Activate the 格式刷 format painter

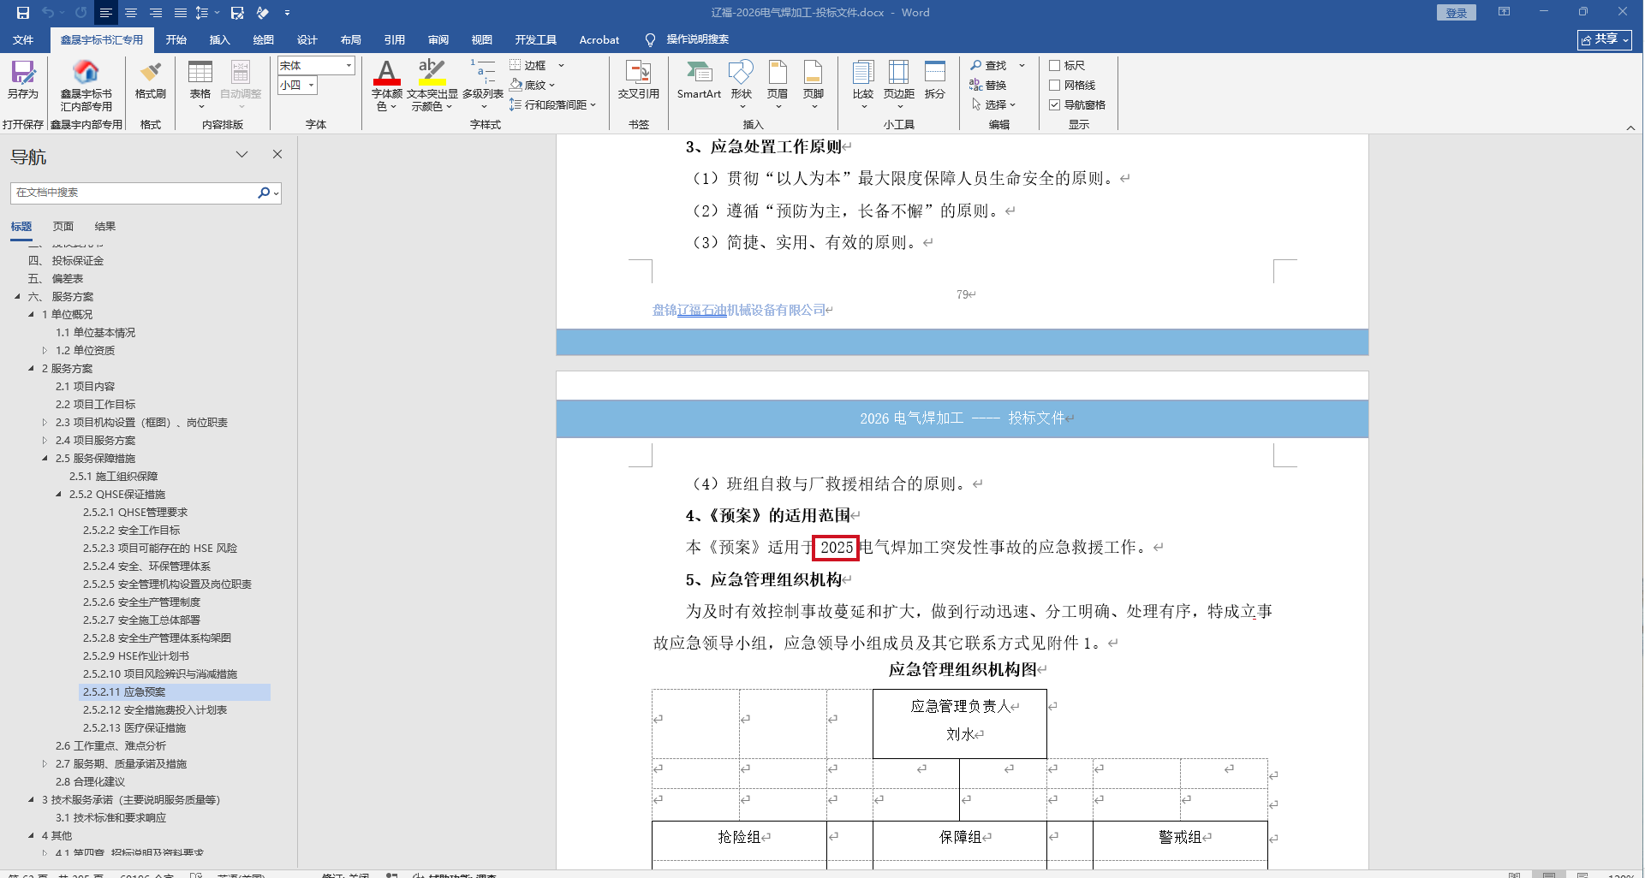[x=151, y=80]
